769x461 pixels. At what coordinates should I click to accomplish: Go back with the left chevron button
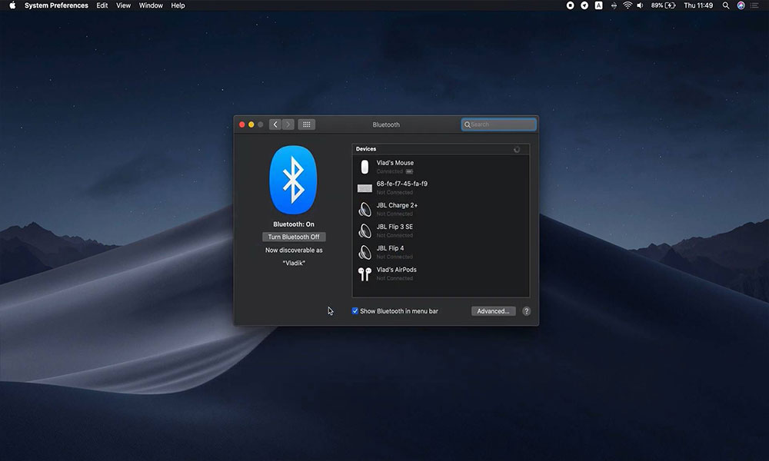275,124
